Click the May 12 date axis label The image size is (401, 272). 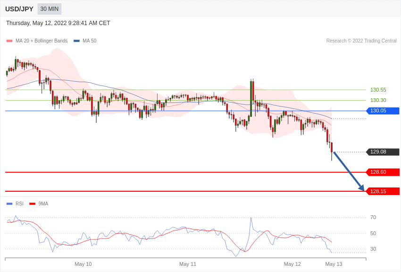(292, 264)
